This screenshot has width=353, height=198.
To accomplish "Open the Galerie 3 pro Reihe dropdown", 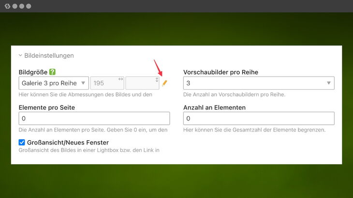I will 54,83.
